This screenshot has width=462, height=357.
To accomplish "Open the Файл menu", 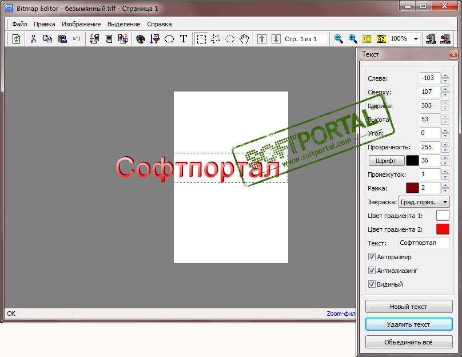I will coord(19,24).
